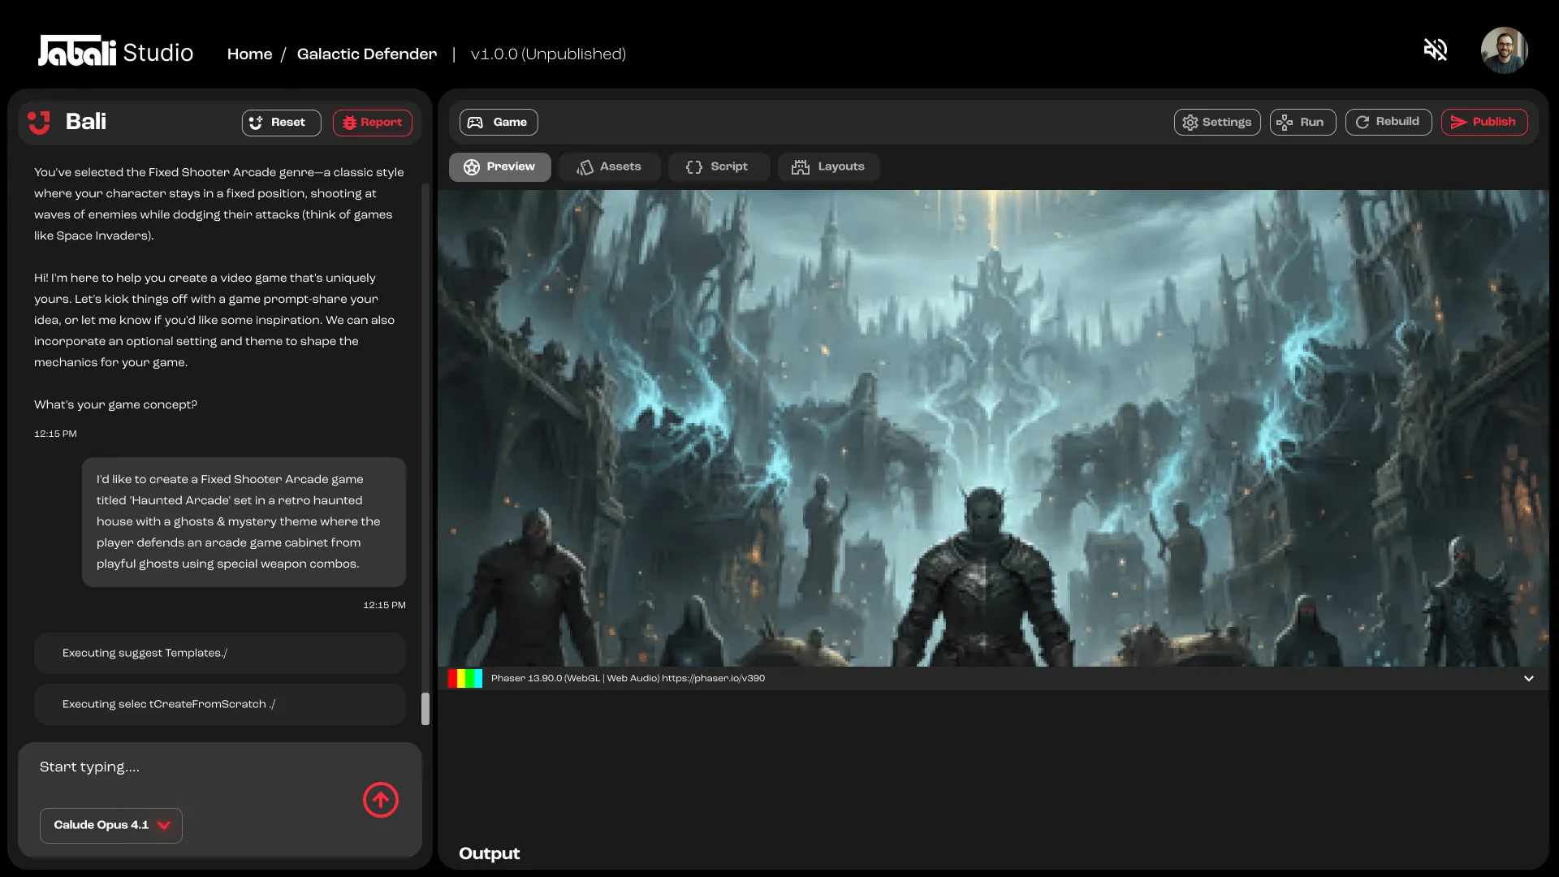Image resolution: width=1559 pixels, height=877 pixels.
Task: Open the Script editor tab icon
Action: click(694, 166)
